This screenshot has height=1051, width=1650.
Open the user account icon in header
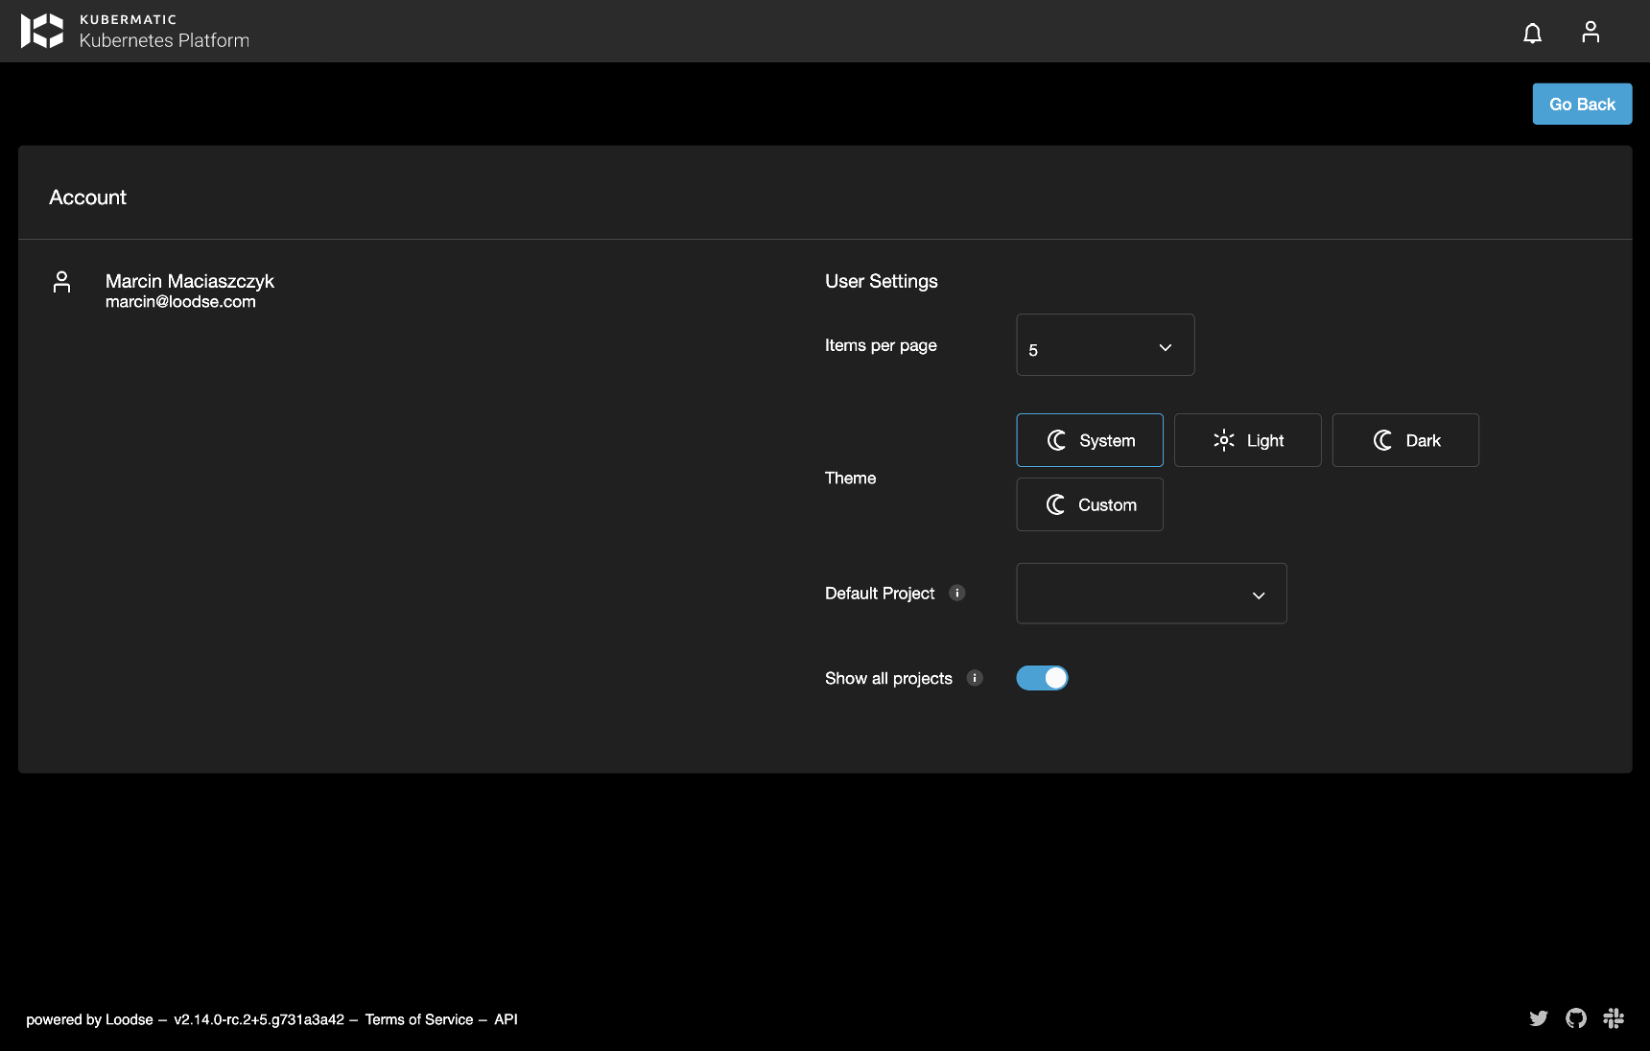pos(1591,32)
